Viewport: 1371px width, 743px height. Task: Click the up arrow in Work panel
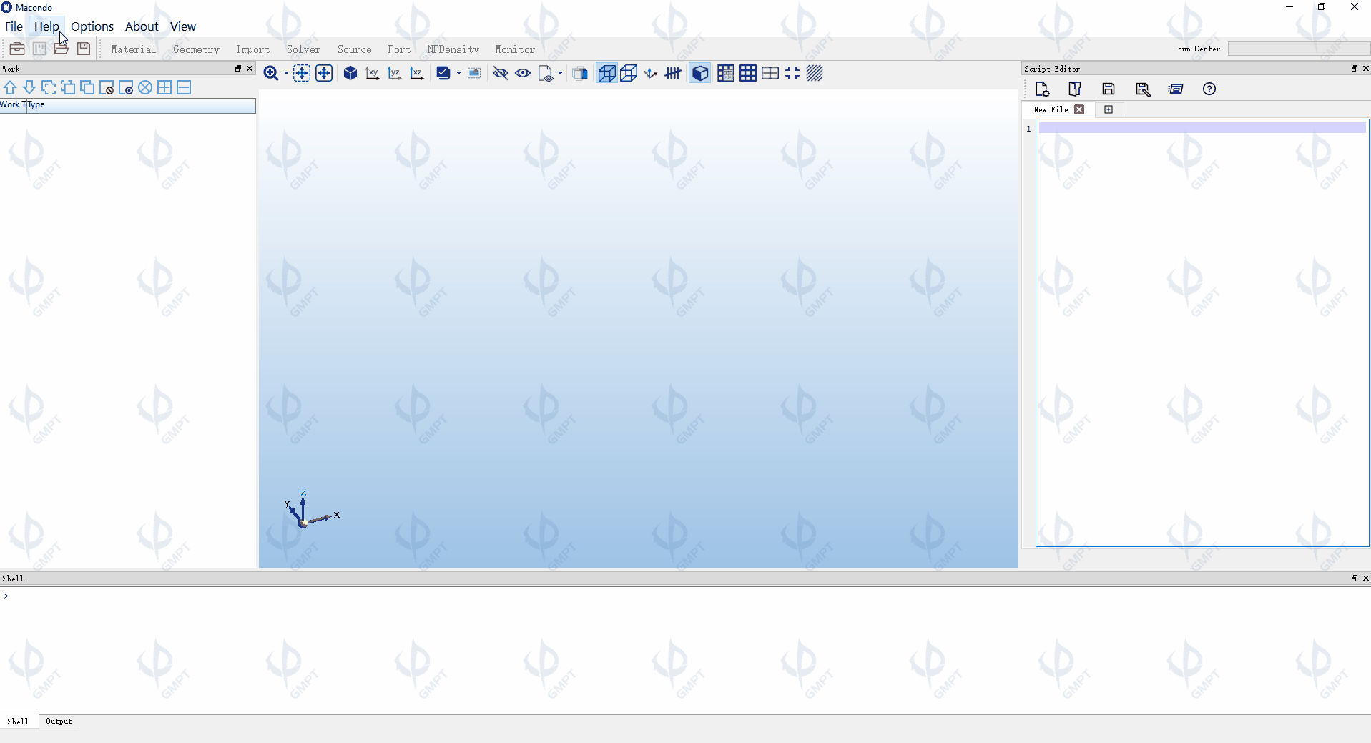pyautogui.click(x=10, y=87)
